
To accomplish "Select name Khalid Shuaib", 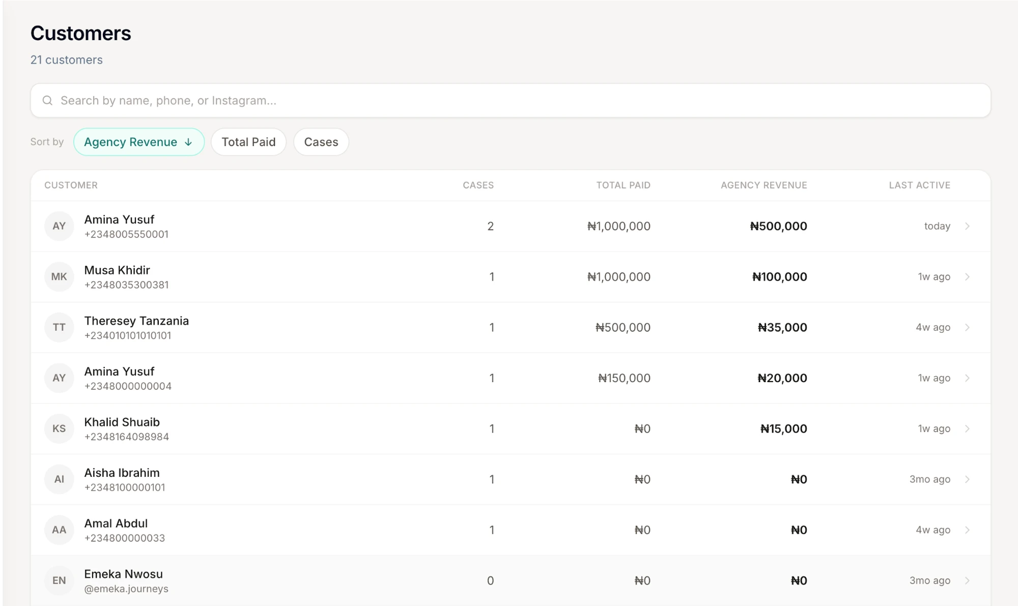I will point(122,422).
